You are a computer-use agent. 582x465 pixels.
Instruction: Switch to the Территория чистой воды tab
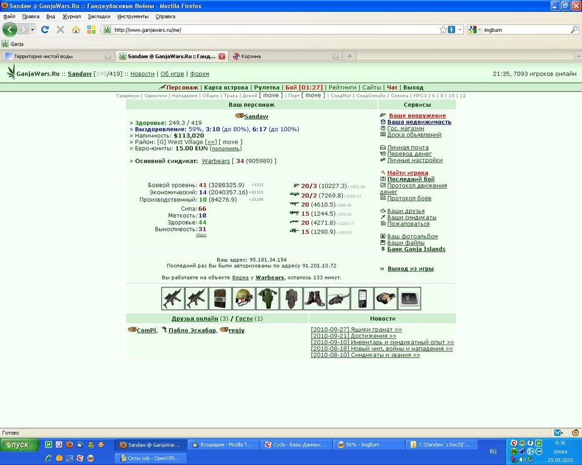58,56
